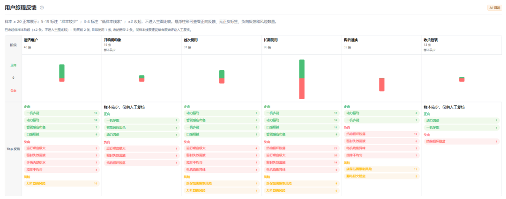This screenshot has width=506, height=199.
Task: Select the 收货包装 stage header
Action: tap(431, 40)
